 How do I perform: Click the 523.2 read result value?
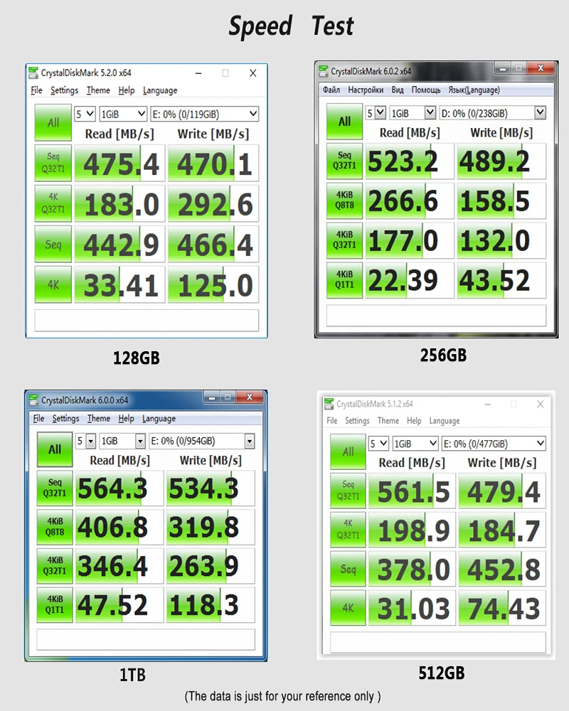coord(409,161)
